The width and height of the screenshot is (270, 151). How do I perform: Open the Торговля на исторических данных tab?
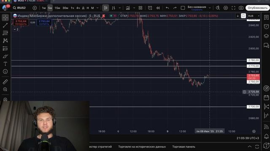pos(142,147)
